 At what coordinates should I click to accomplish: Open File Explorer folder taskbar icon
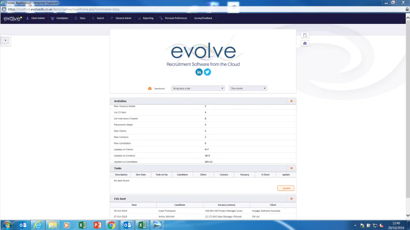(53, 225)
